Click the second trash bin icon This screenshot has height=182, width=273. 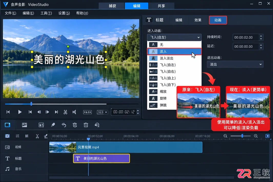pyautogui.click(x=86, y=125)
